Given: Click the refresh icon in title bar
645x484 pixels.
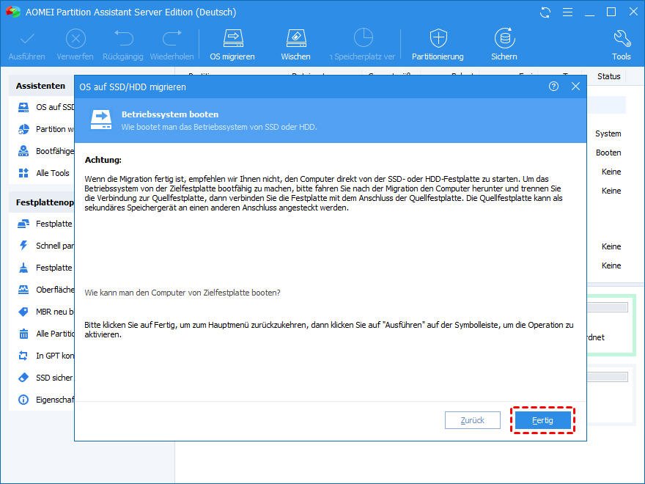Looking at the screenshot, I should click(545, 12).
